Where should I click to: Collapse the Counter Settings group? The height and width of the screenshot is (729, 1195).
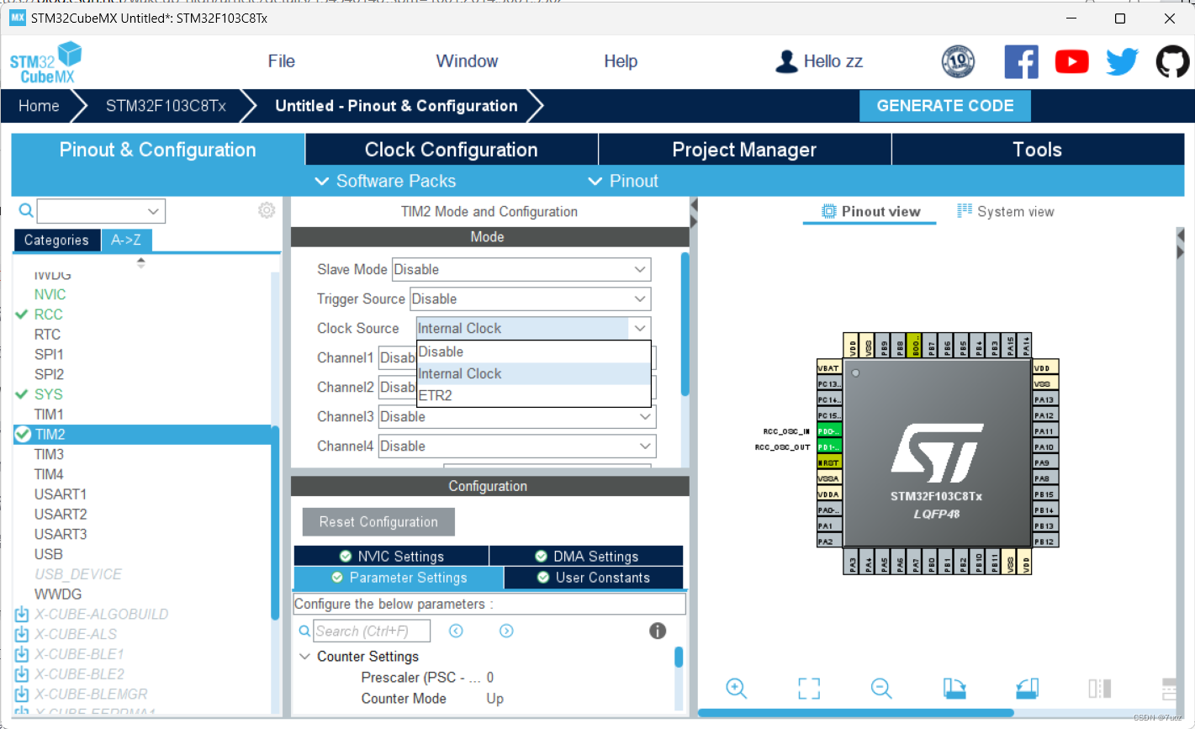(304, 657)
